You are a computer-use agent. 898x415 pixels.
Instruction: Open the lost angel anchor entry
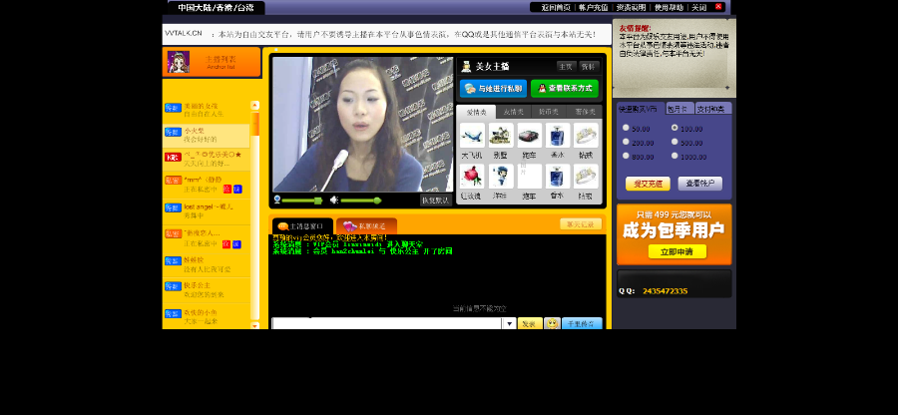tap(207, 211)
